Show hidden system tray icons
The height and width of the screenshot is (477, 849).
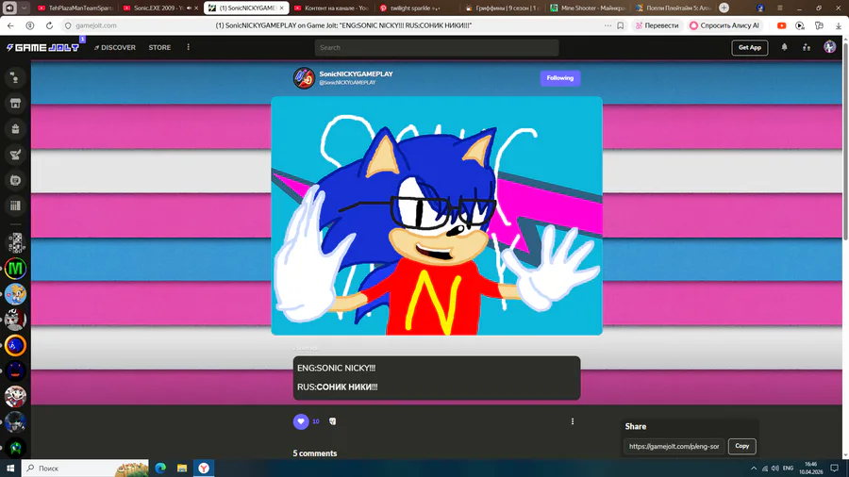754,469
